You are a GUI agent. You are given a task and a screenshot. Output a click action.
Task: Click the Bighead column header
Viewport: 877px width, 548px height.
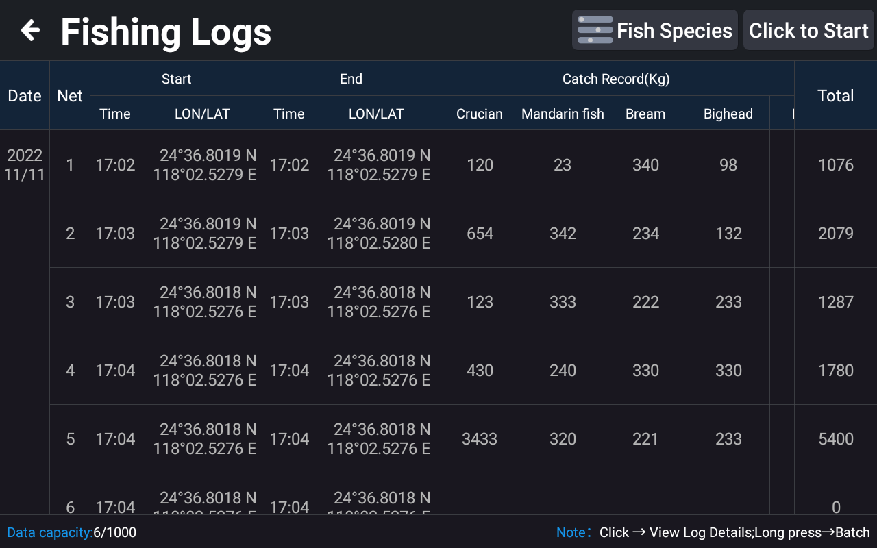tap(728, 114)
